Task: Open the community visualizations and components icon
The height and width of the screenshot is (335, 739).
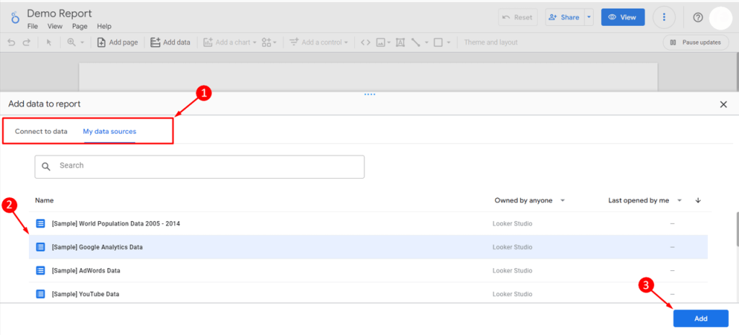Action: coord(269,43)
